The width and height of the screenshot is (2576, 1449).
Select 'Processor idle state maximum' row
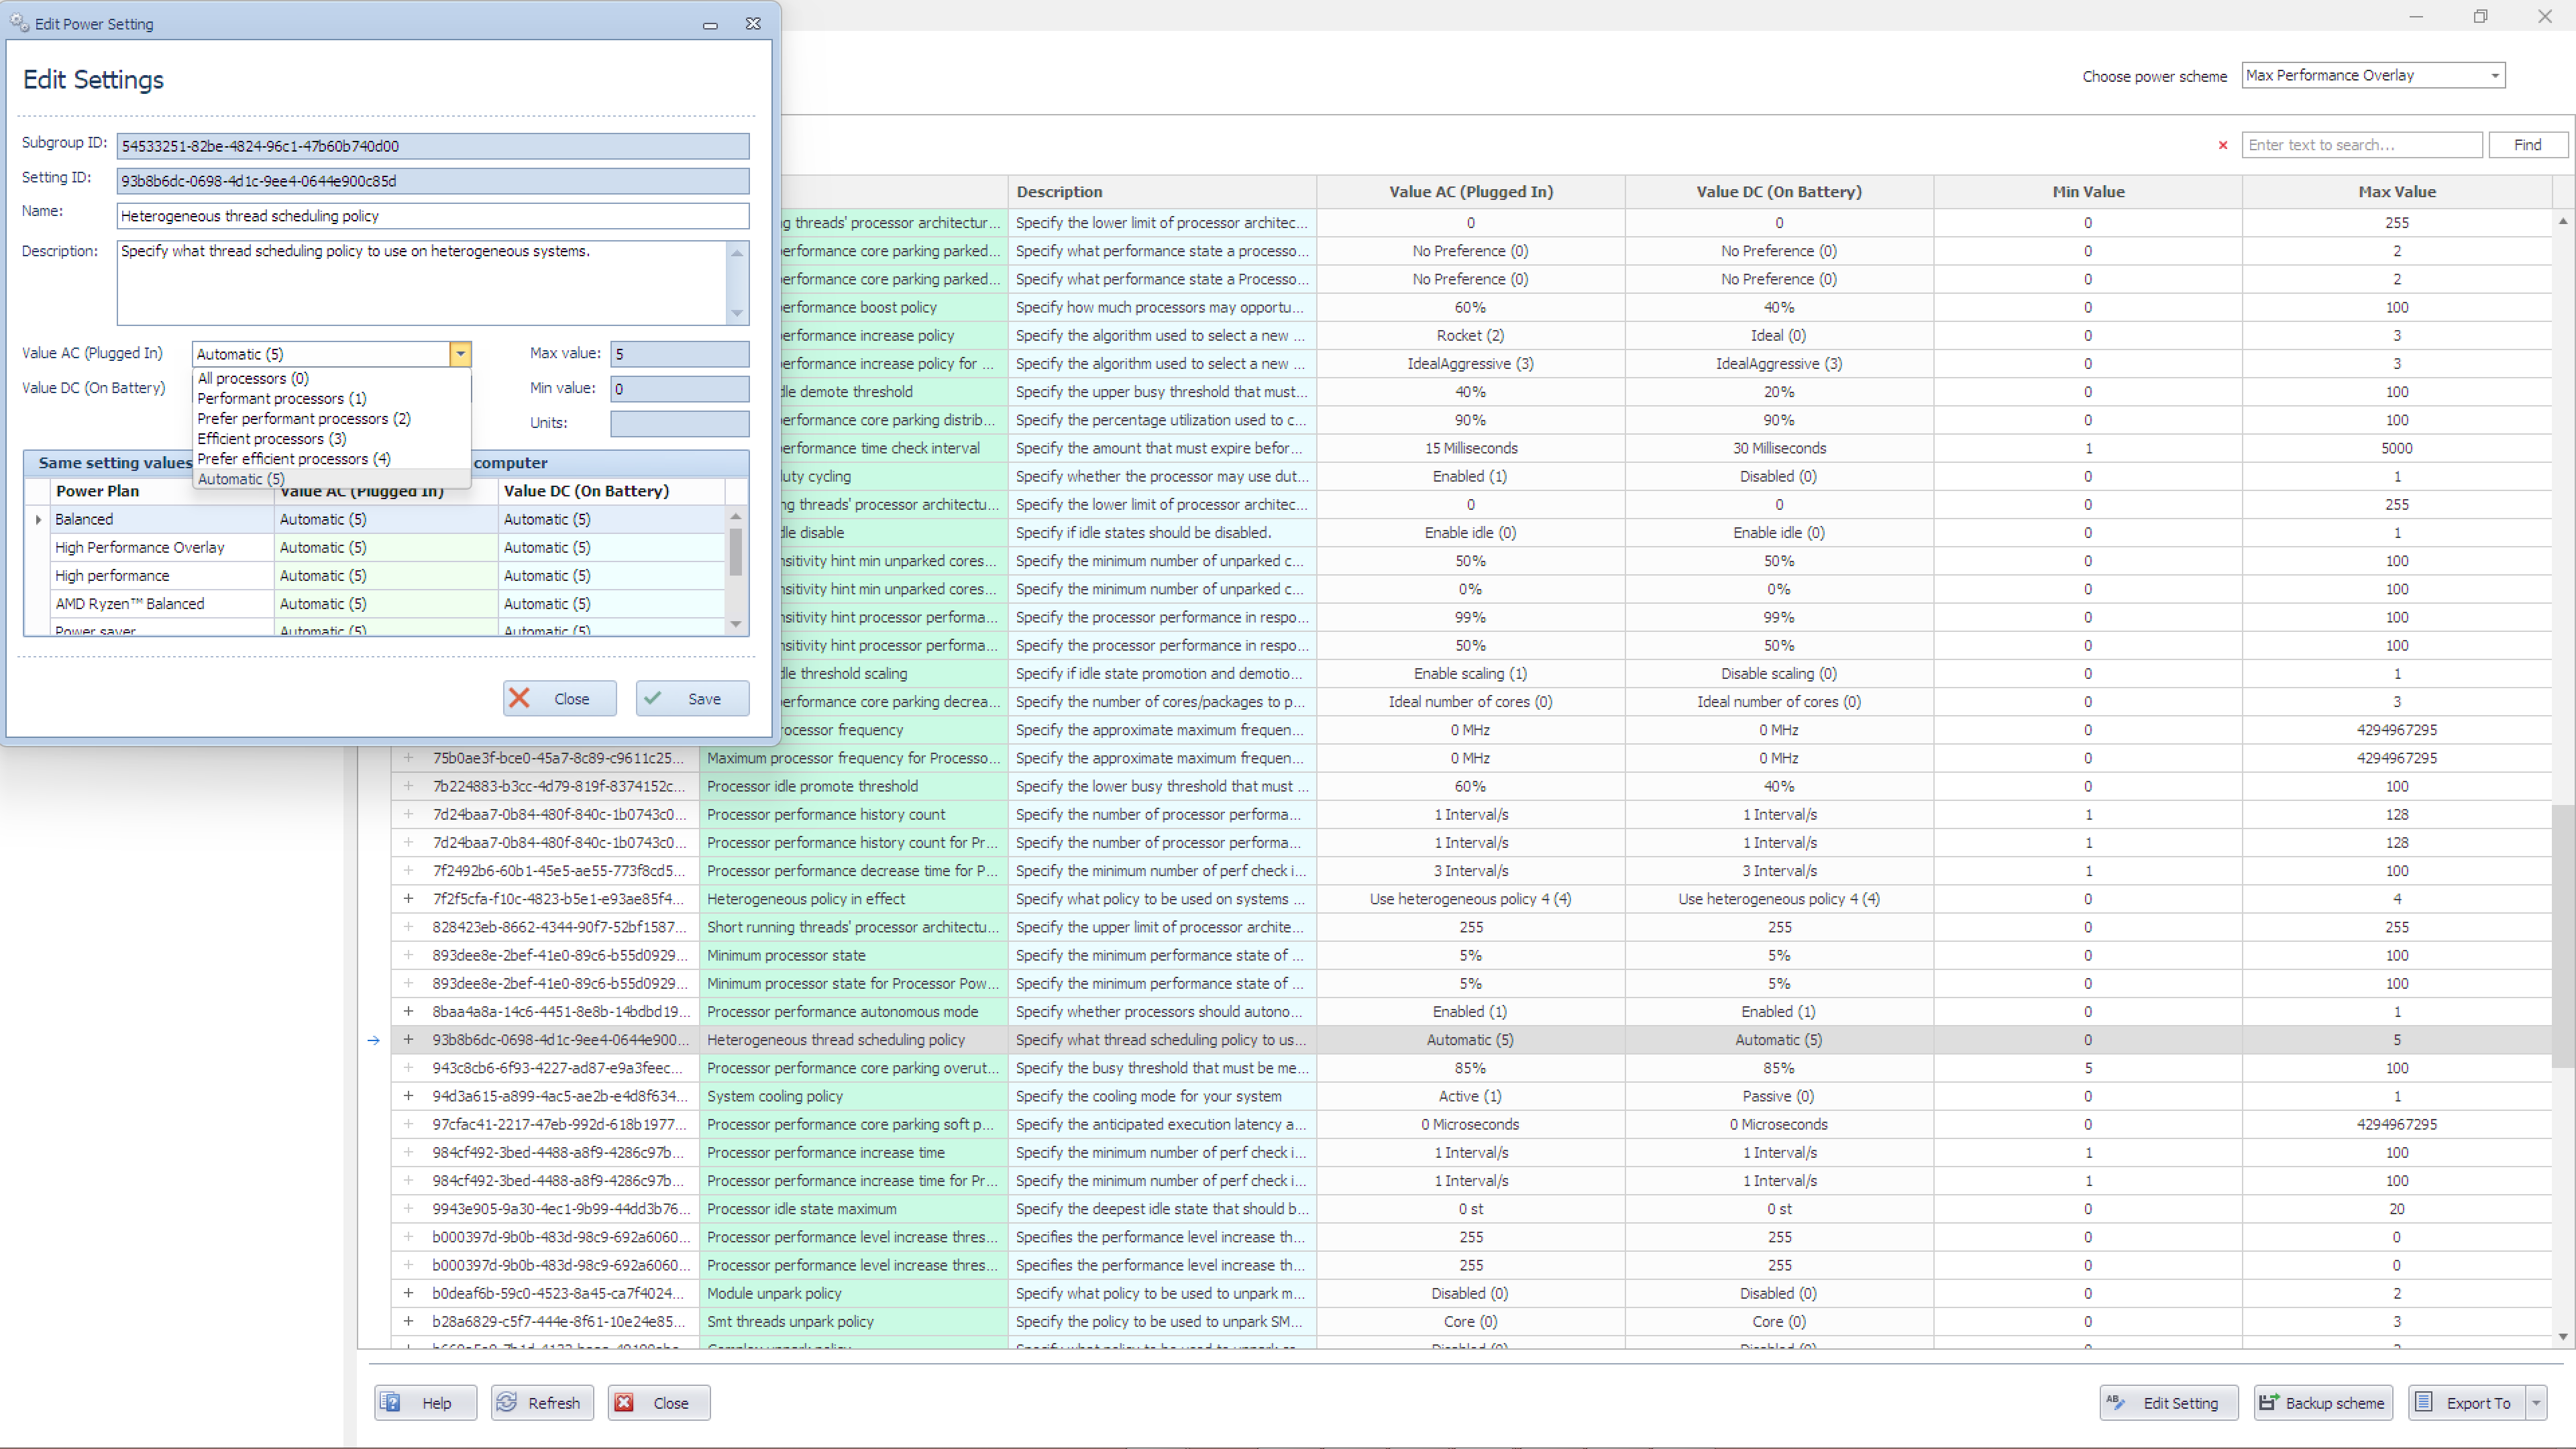point(1470,1208)
